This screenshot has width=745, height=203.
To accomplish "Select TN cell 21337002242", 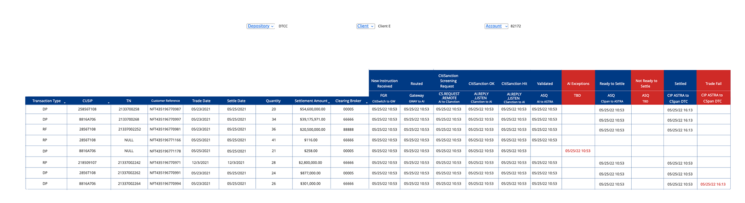I will [129, 163].
